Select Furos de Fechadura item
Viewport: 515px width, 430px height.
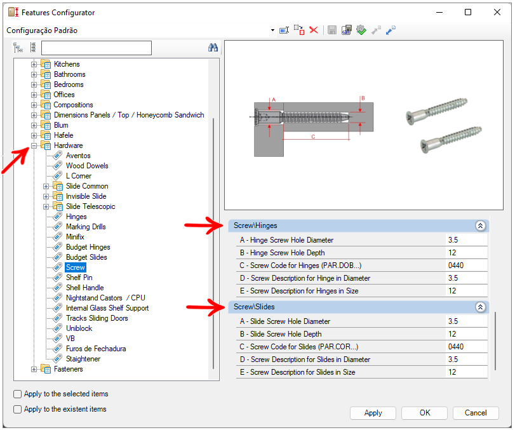pos(96,349)
